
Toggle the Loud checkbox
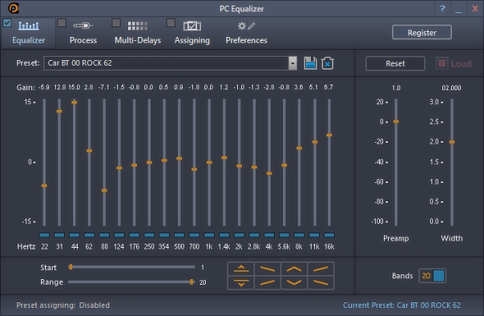[x=442, y=63]
